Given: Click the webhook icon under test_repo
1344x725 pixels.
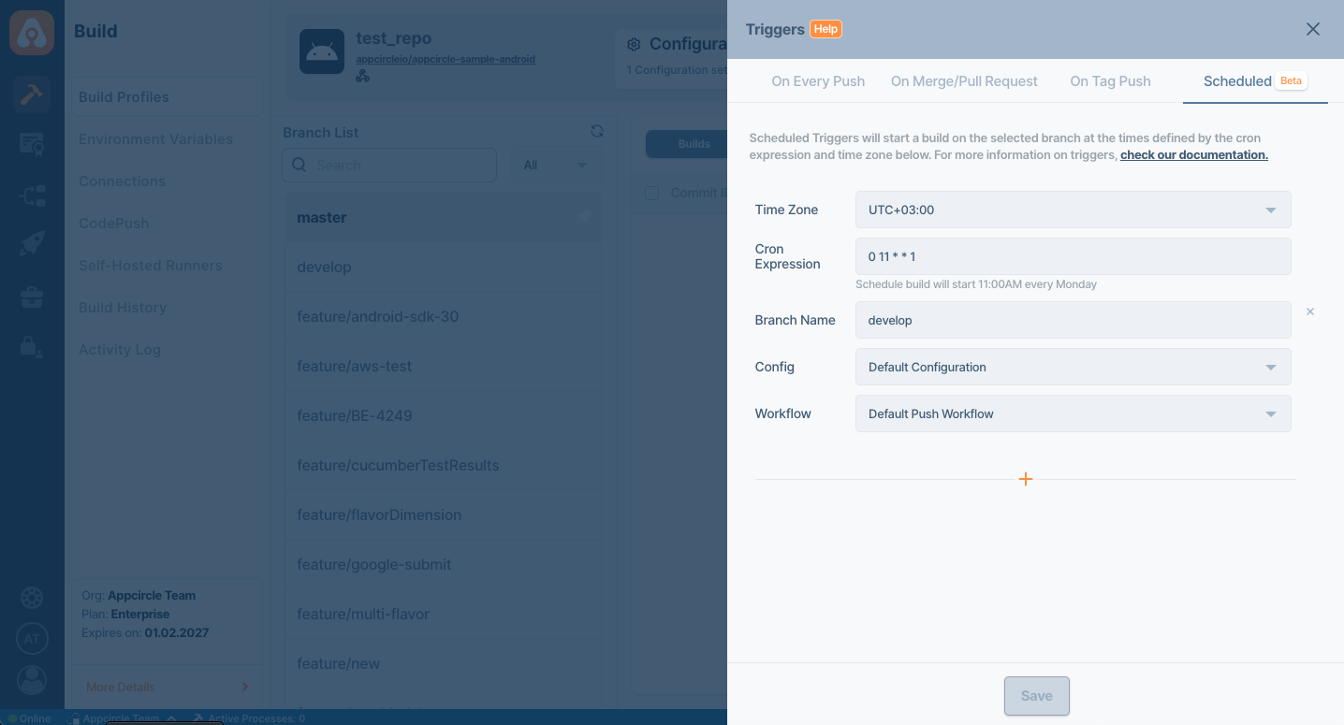Looking at the screenshot, I should [x=362, y=76].
